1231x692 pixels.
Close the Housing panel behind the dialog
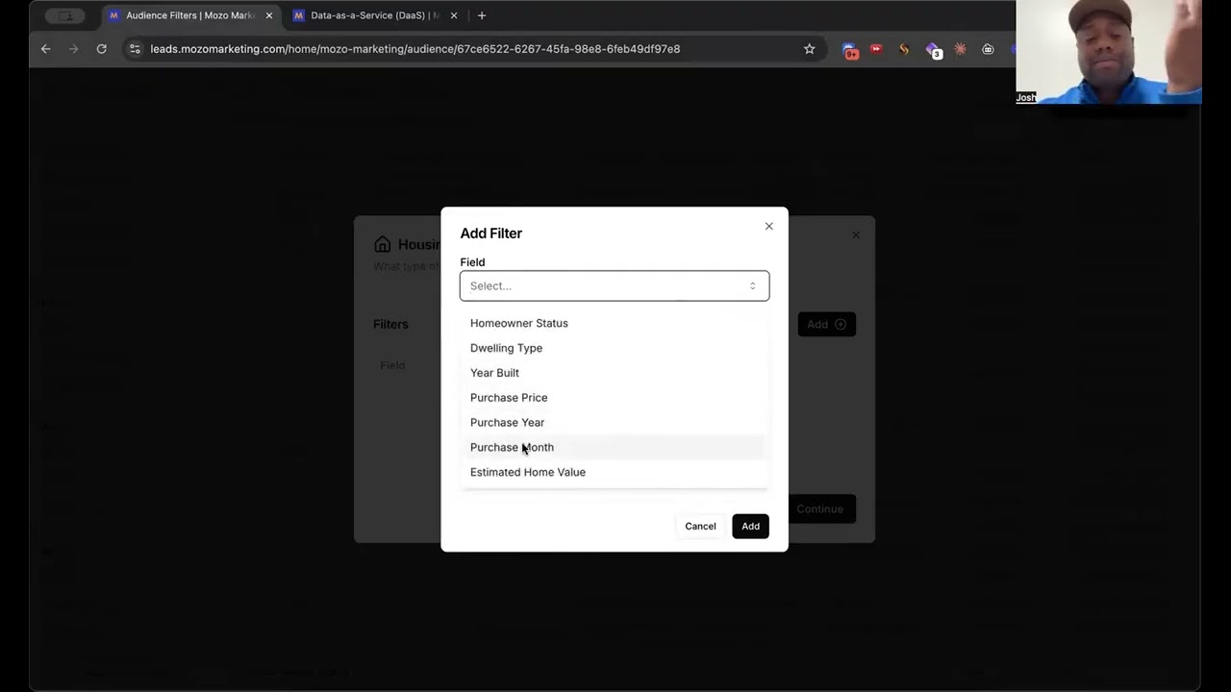(x=856, y=235)
